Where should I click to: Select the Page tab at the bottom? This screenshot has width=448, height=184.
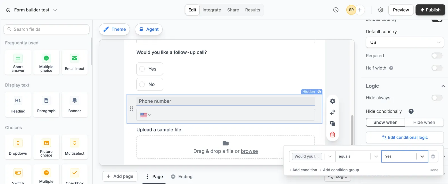click(x=158, y=176)
